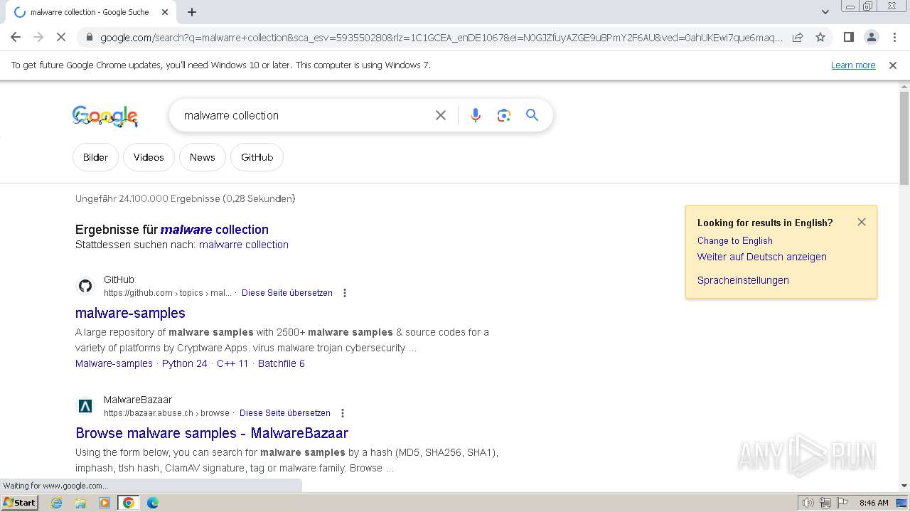
Task: Open the volume tray icon
Action: coord(808,503)
